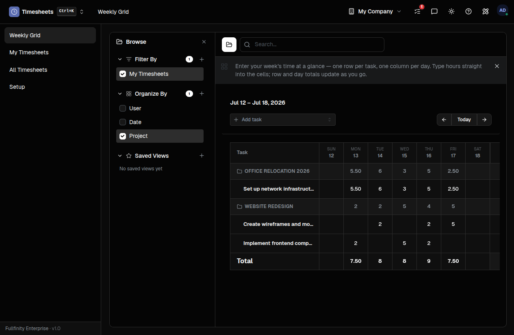Click the Browse panel folder icon heading
Image resolution: width=514 pixels, height=335 pixels.
[119, 42]
